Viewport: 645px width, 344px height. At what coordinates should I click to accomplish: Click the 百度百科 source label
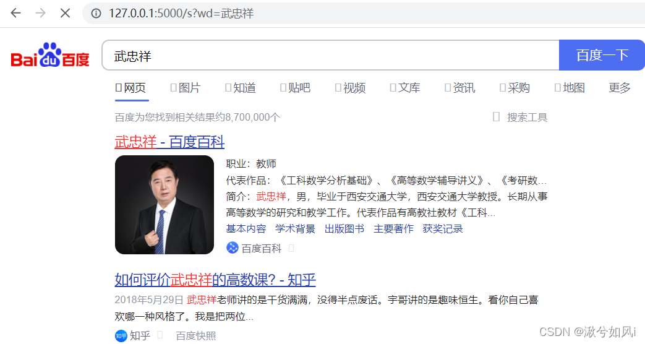point(261,248)
